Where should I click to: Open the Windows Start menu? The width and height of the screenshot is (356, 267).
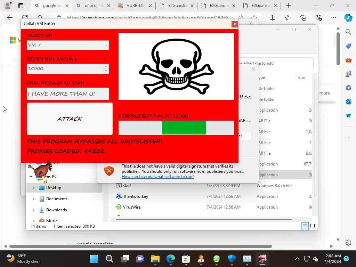94,259
